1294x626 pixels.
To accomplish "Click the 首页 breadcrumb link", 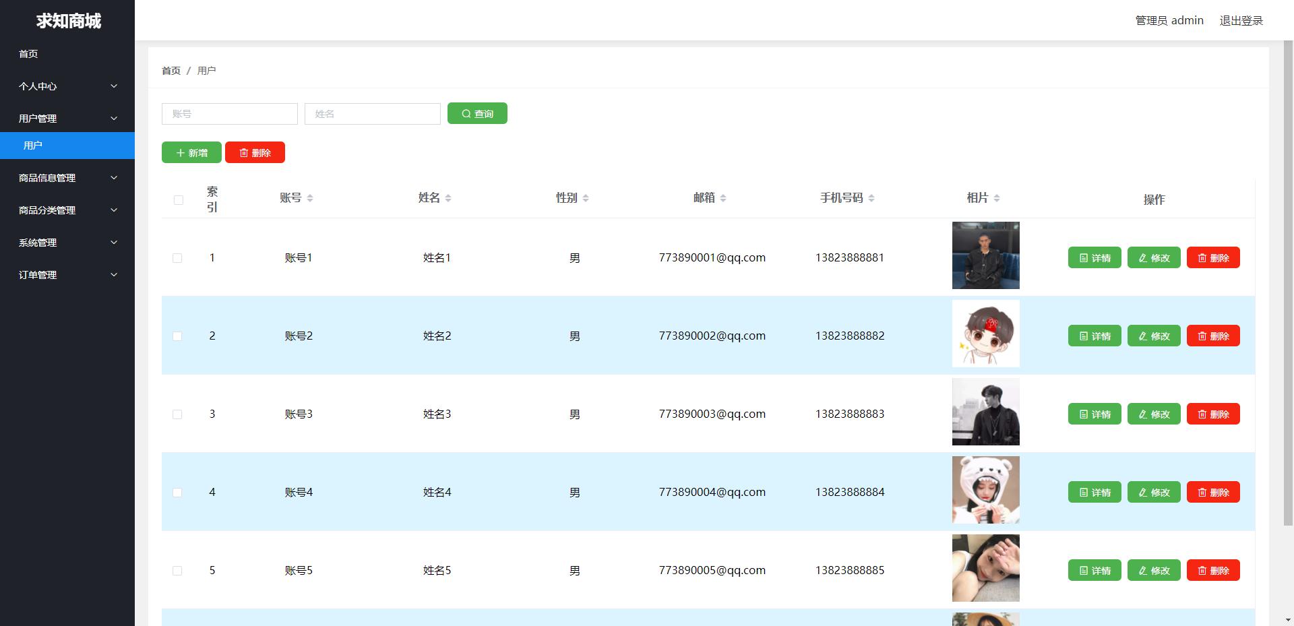I will pos(171,71).
